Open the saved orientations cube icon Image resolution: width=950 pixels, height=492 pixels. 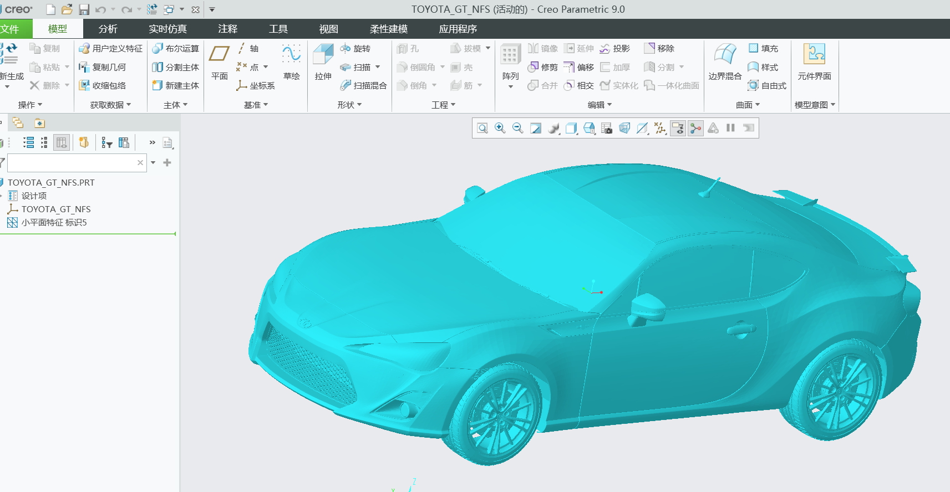[x=571, y=129]
